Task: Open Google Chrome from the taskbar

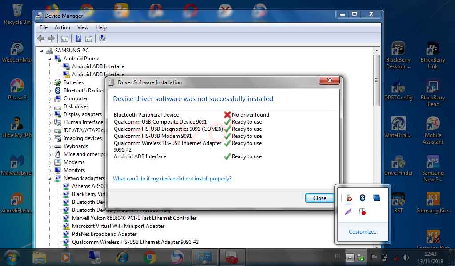Action: pos(149,257)
